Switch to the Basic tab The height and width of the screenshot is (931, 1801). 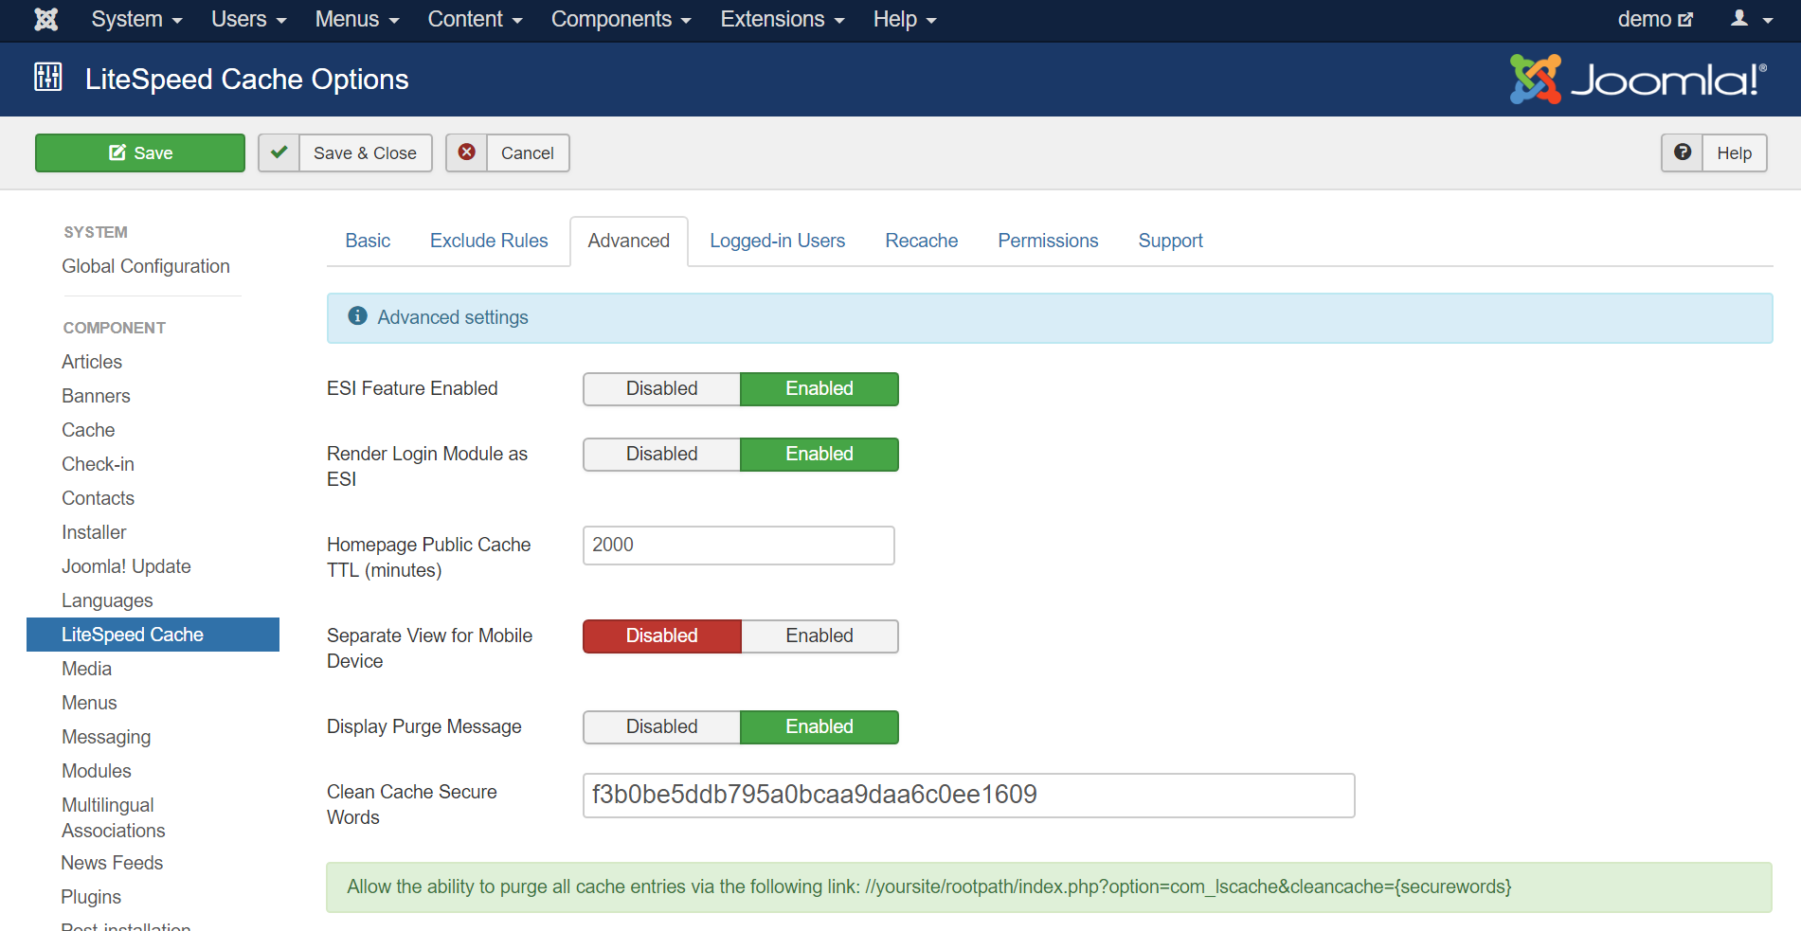[368, 241]
